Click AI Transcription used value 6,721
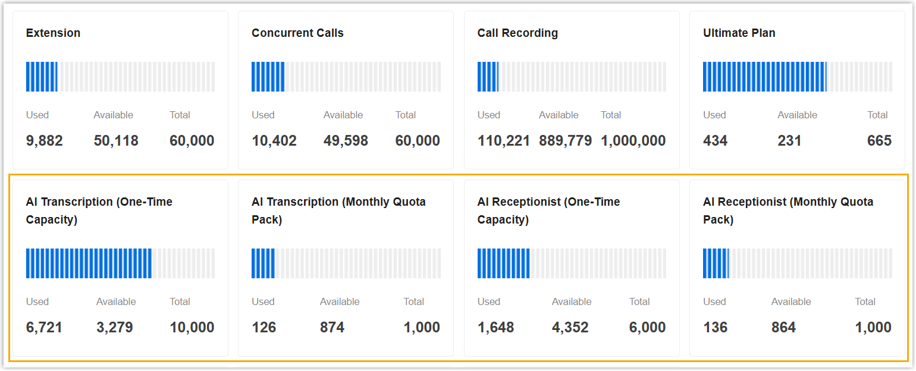This screenshot has height=371, width=916. click(x=44, y=328)
